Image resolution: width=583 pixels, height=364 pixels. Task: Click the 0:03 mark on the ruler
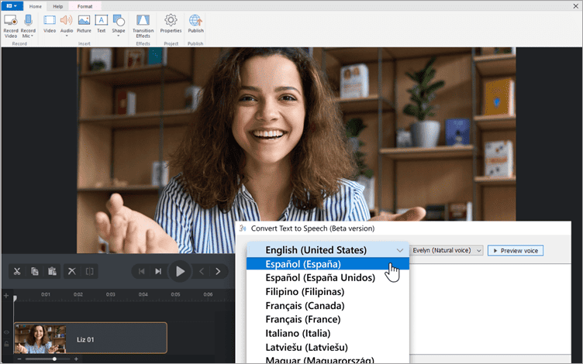tap(110, 294)
